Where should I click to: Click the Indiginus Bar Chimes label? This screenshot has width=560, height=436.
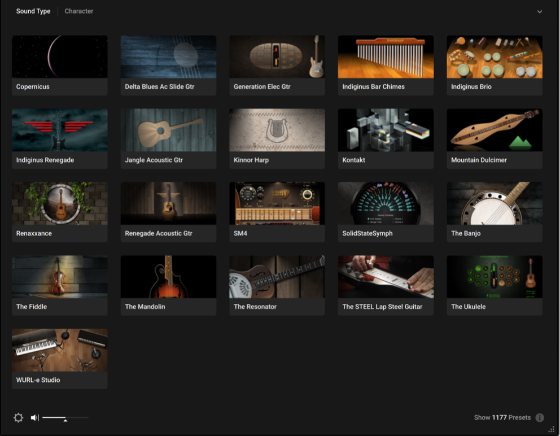pyautogui.click(x=374, y=87)
